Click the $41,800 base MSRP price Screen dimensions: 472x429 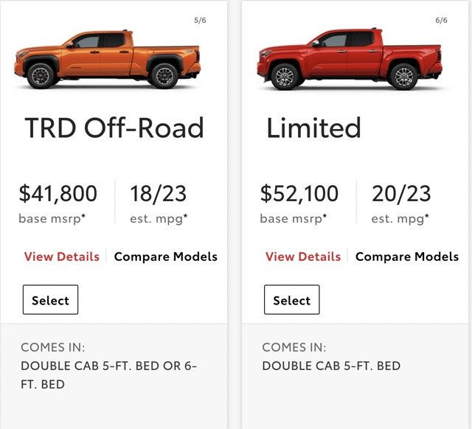[58, 193]
